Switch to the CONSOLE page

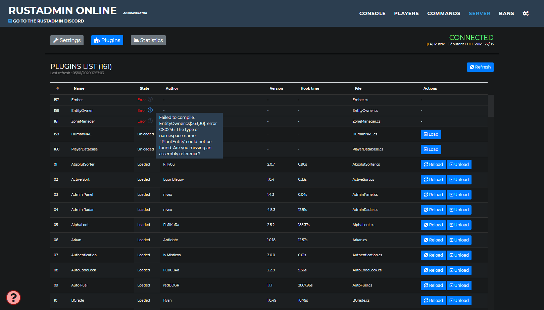tap(372, 13)
